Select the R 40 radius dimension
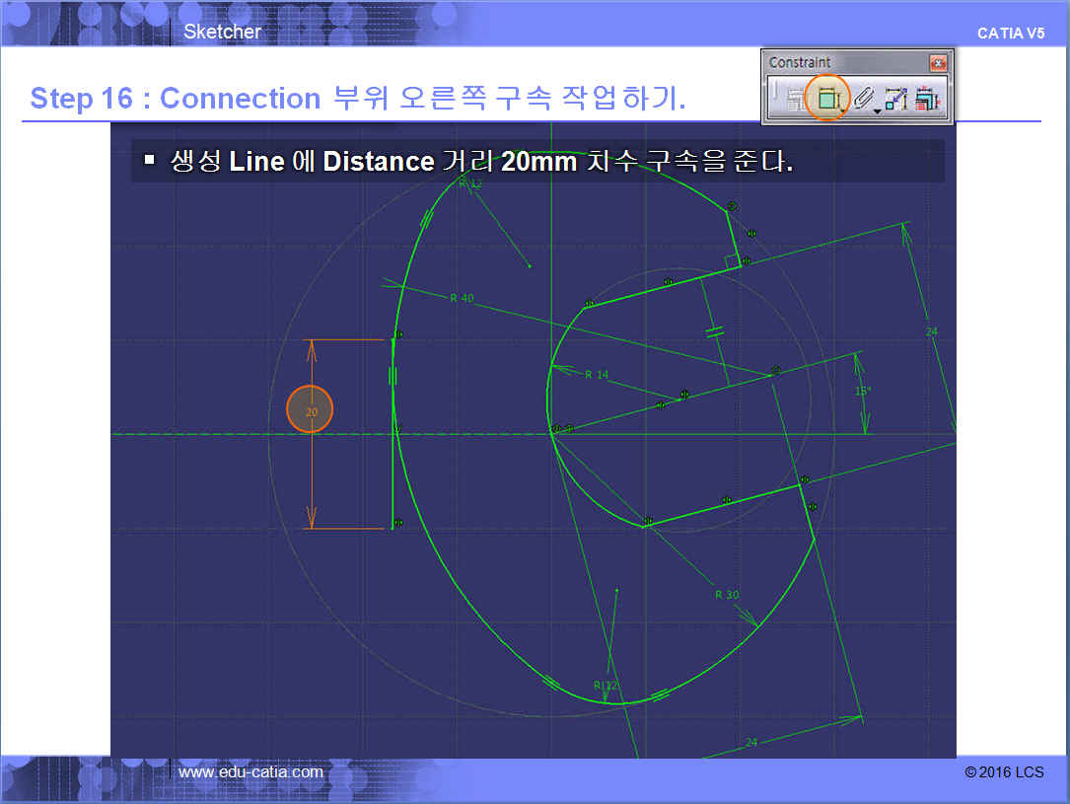Viewport: 1070px width, 804px height. (x=461, y=298)
